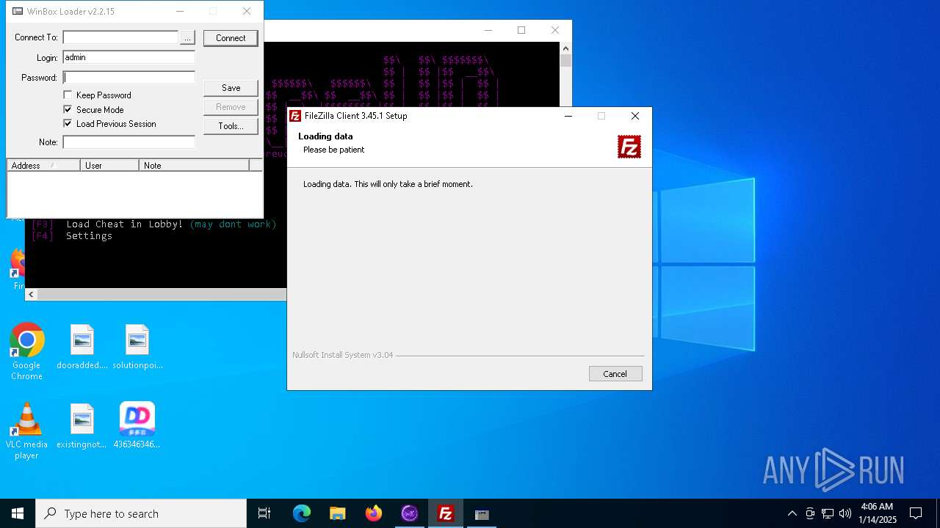The image size is (940, 528).
Task: Focus the Login field containing admin
Action: point(129,57)
